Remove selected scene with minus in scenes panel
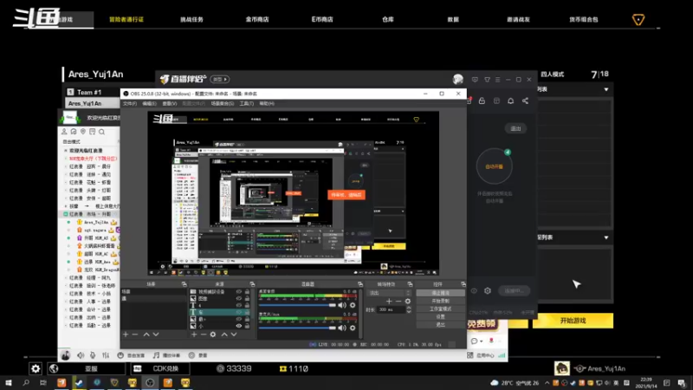 click(x=135, y=335)
